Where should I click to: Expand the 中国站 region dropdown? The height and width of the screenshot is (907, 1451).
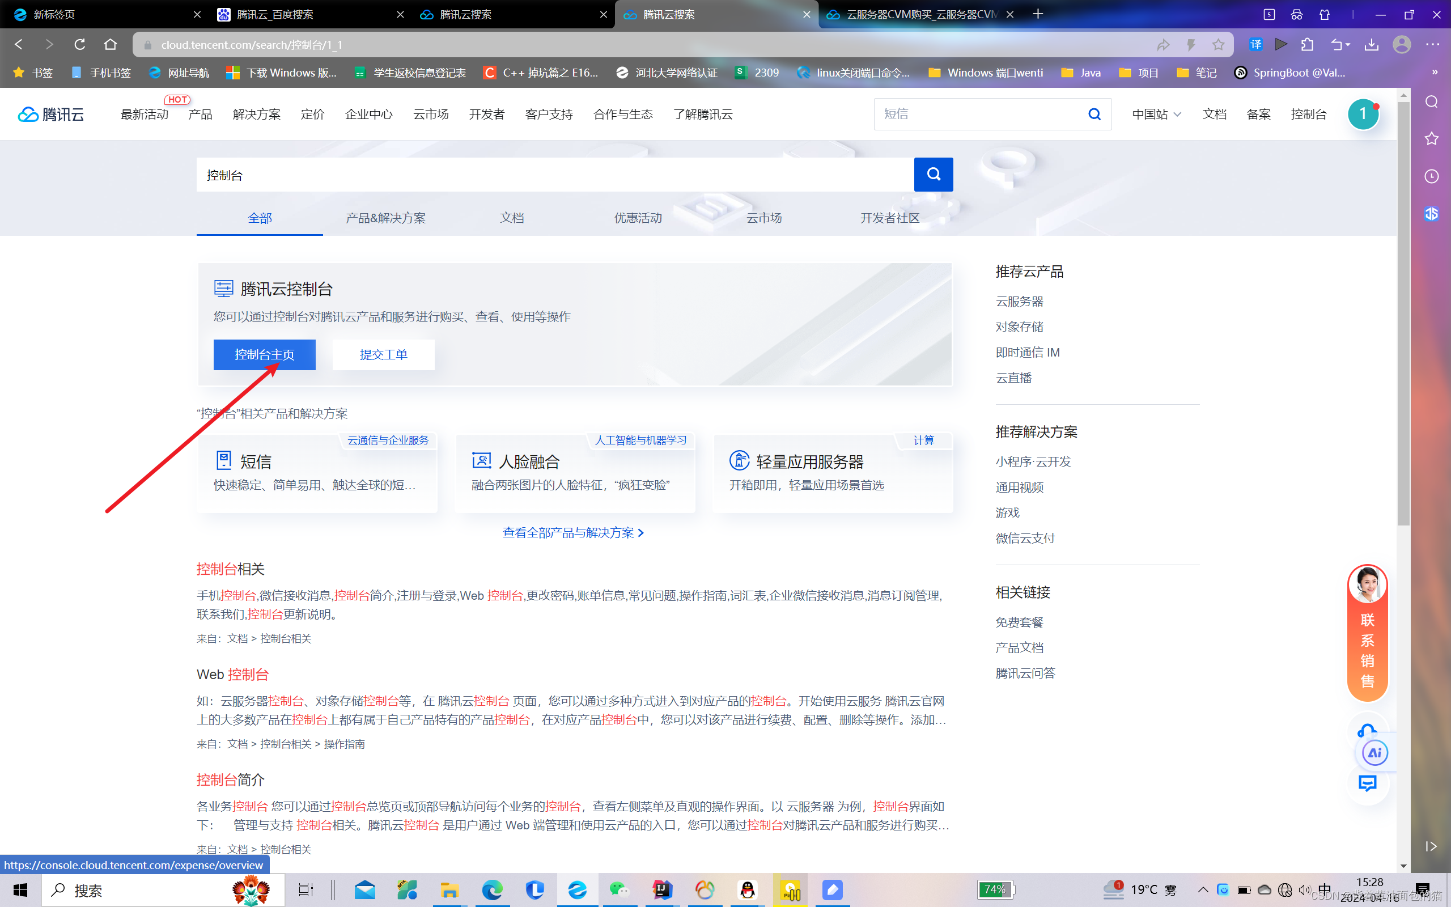point(1156,114)
